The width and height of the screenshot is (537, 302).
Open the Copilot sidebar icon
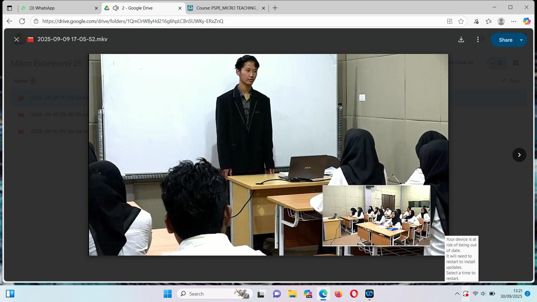click(527, 21)
